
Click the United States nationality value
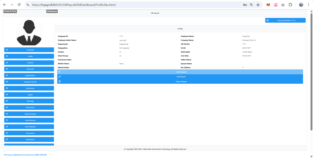click(247, 52)
